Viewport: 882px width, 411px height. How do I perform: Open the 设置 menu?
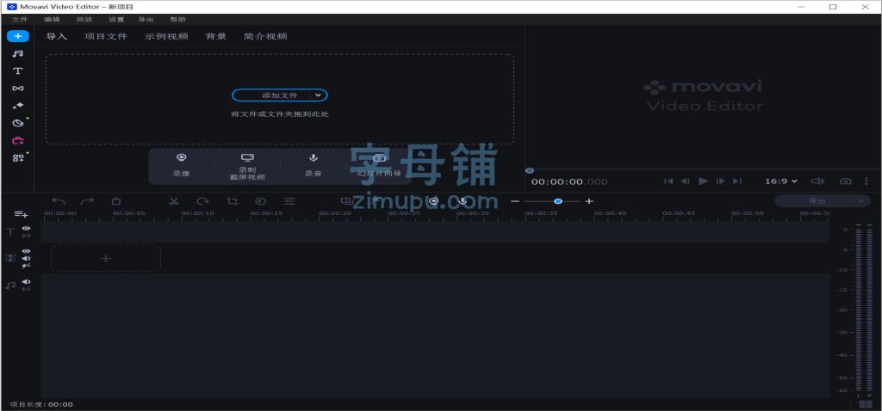pos(116,19)
